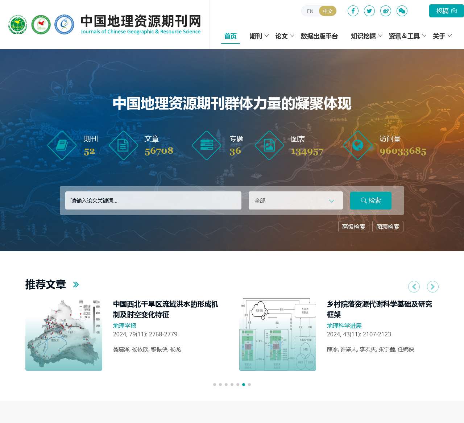Open article 乡村院落资源代谢科学基础及研究框架
The width and height of the screenshot is (464, 423).
pos(380,309)
